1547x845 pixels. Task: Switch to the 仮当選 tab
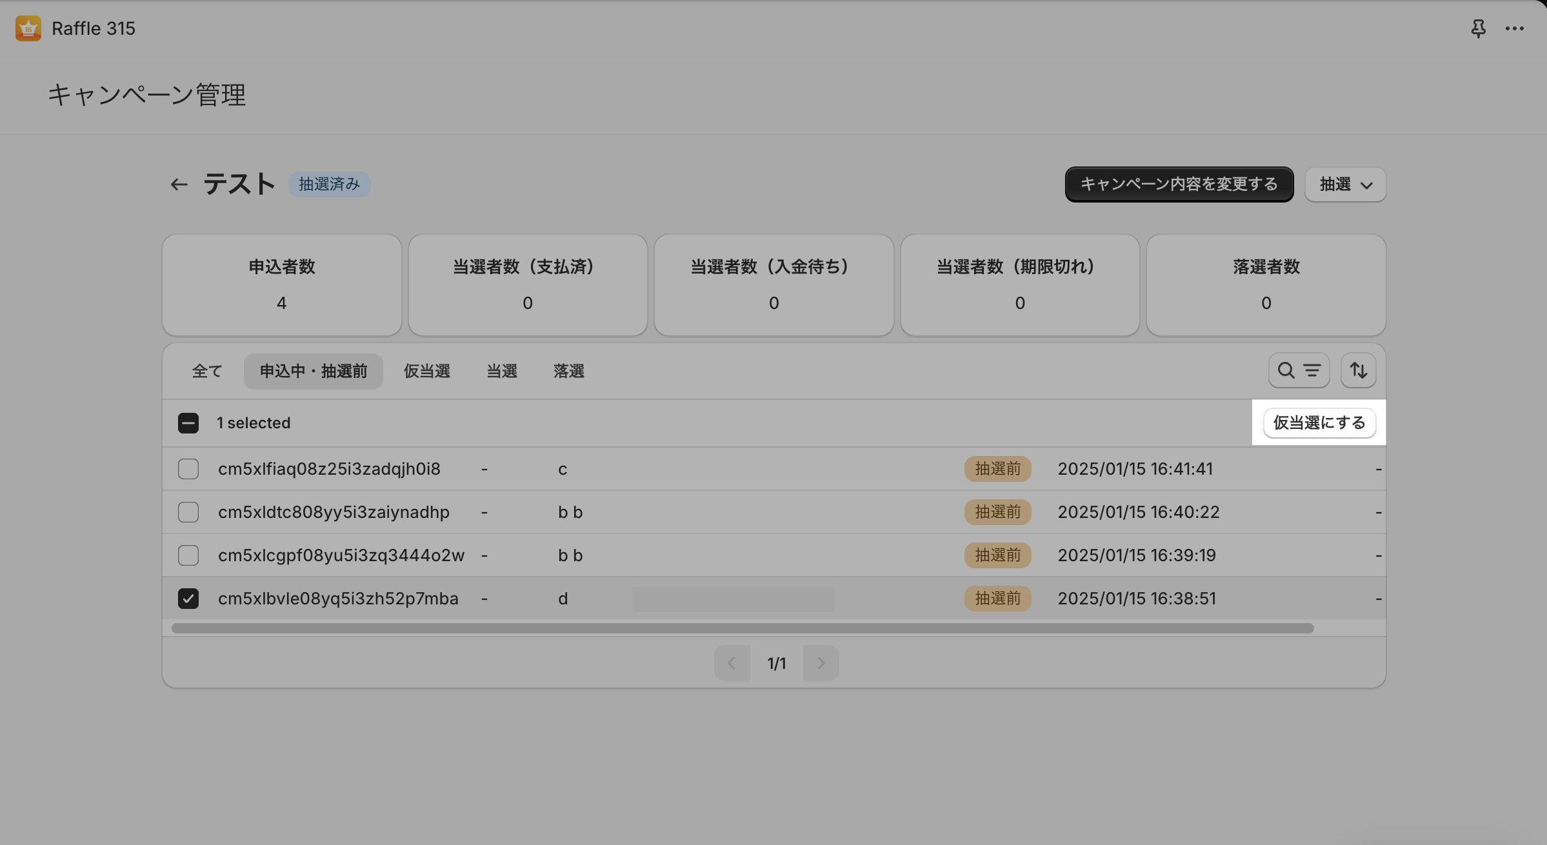426,372
